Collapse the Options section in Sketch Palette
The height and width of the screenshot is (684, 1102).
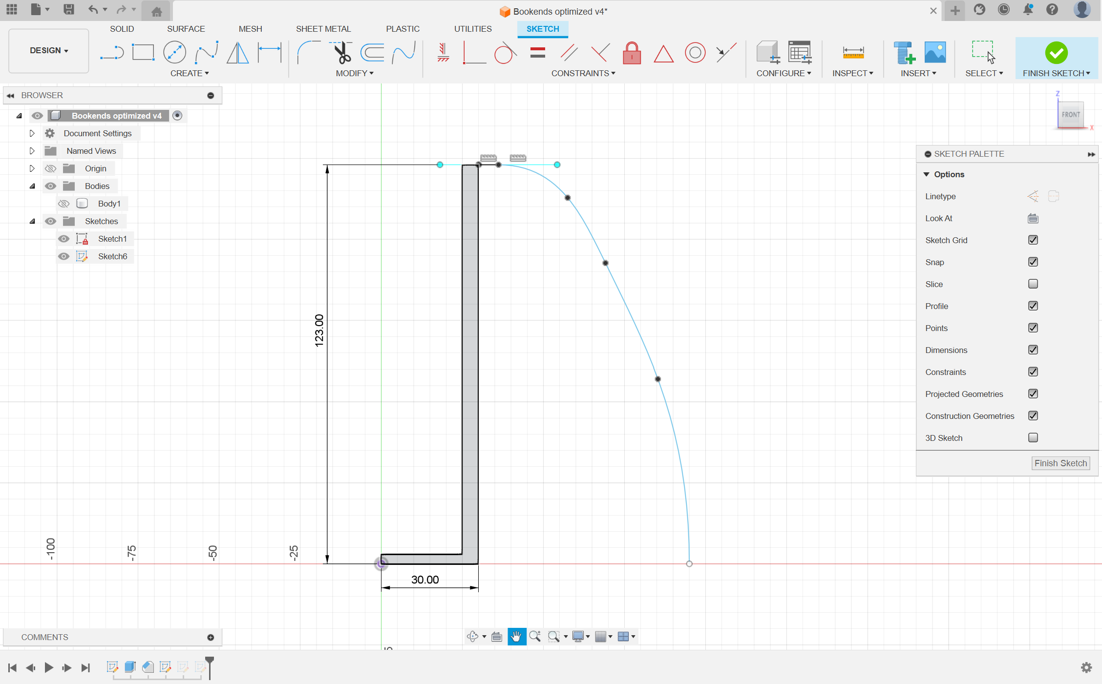(926, 174)
